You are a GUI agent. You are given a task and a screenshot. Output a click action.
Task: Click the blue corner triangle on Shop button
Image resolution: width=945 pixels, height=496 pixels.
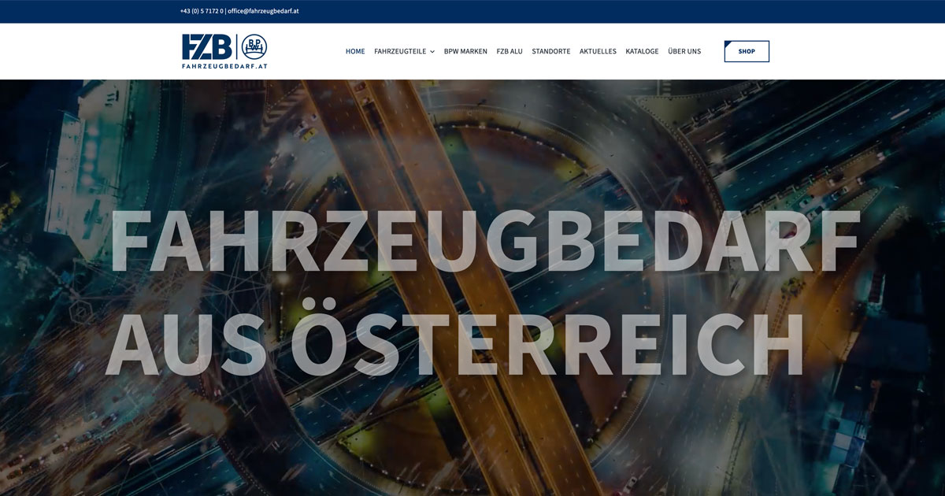click(x=728, y=44)
